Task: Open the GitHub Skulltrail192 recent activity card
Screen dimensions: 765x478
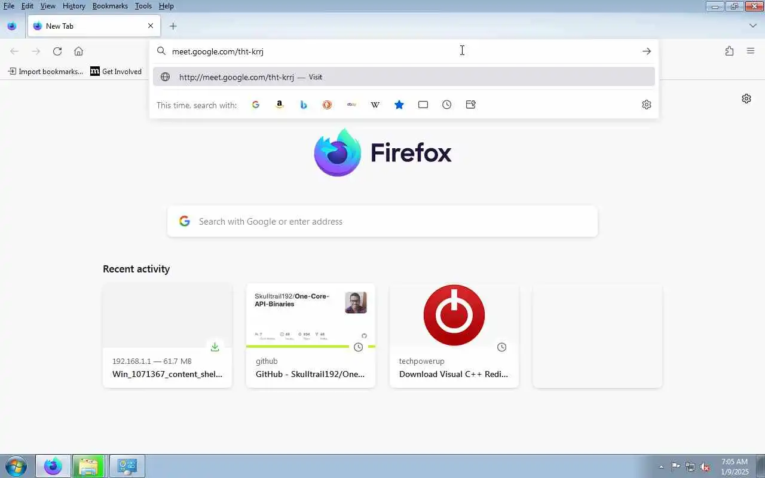Action: click(x=311, y=335)
